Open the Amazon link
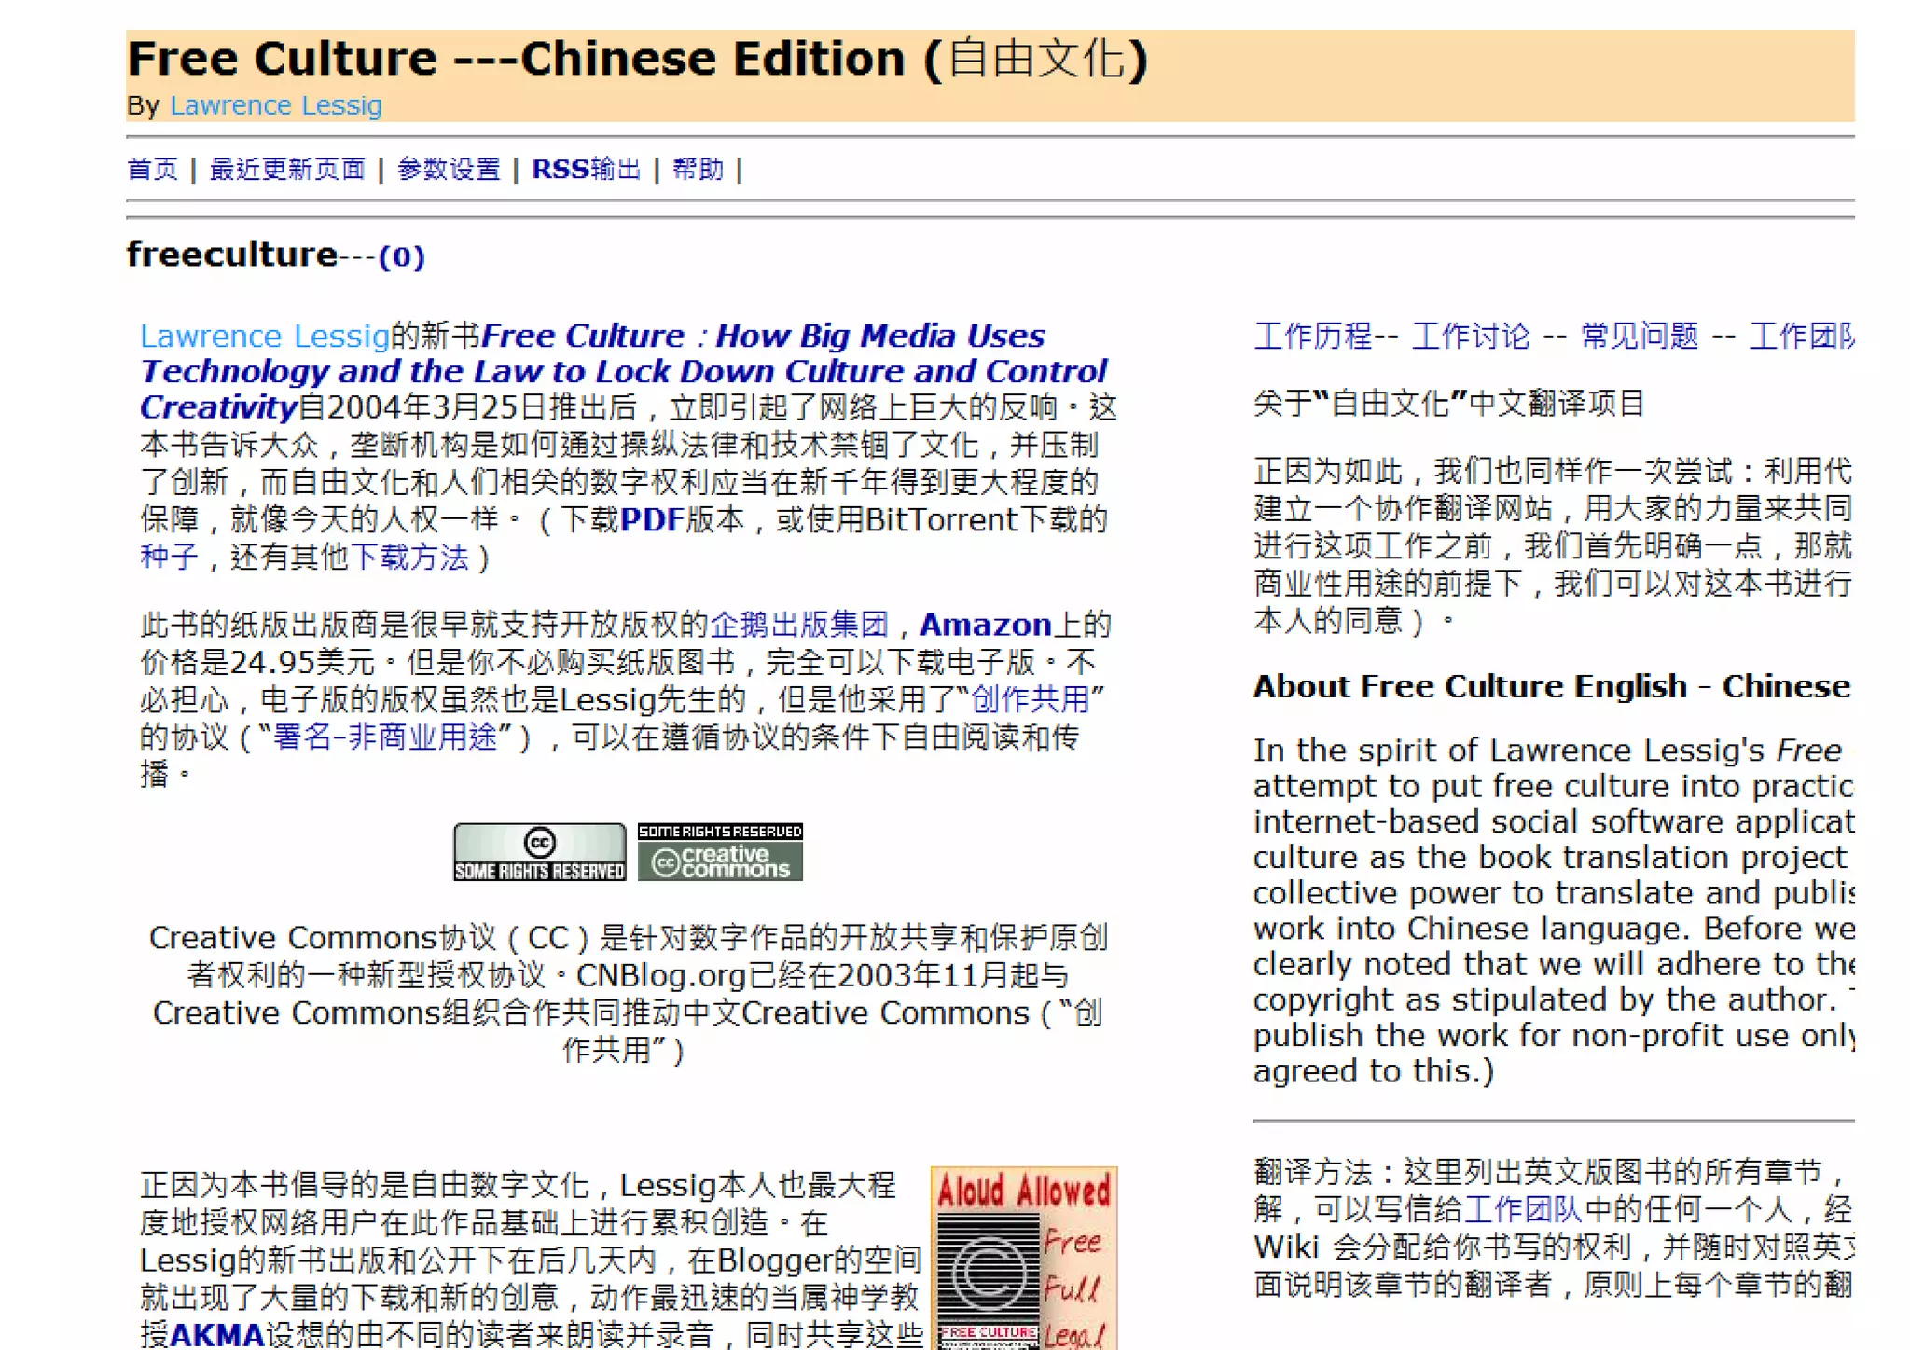The height and width of the screenshot is (1350, 1910). point(985,624)
